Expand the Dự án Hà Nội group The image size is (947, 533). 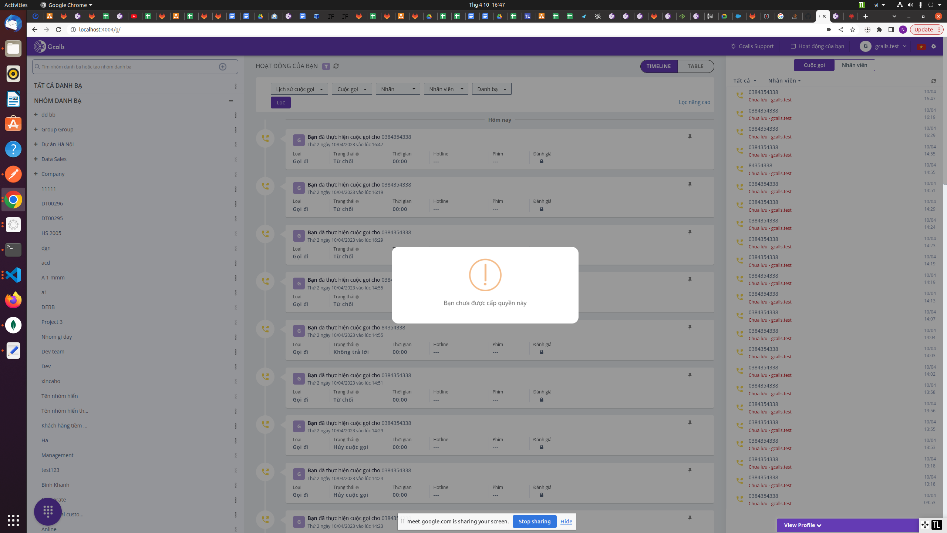[36, 144]
